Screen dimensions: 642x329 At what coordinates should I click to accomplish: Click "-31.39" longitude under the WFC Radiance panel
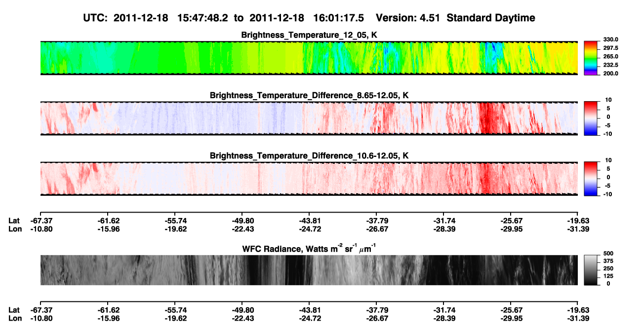(x=578, y=318)
